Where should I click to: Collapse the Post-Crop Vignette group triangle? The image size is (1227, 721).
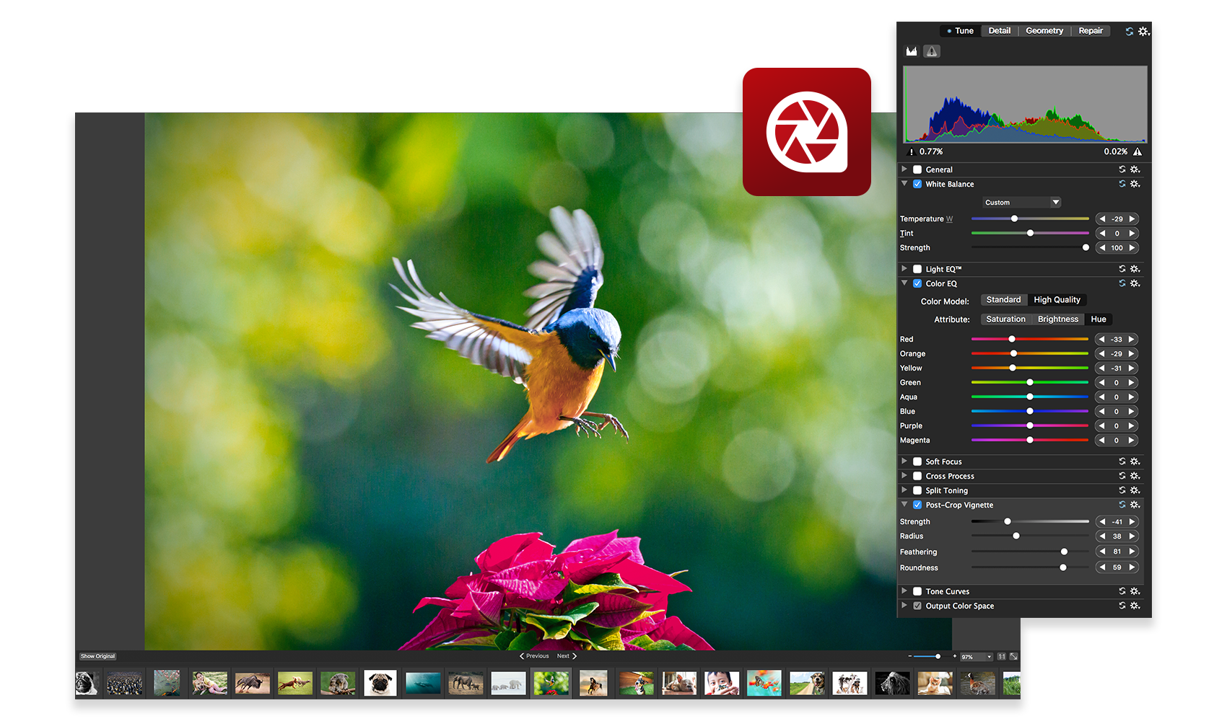(904, 504)
